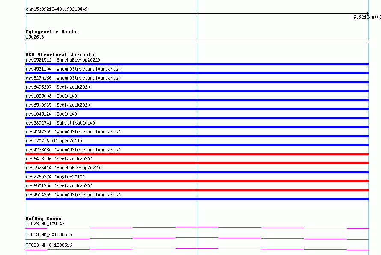
Task: Click the blue bar under nsv5526414
Action: pos(197,172)
